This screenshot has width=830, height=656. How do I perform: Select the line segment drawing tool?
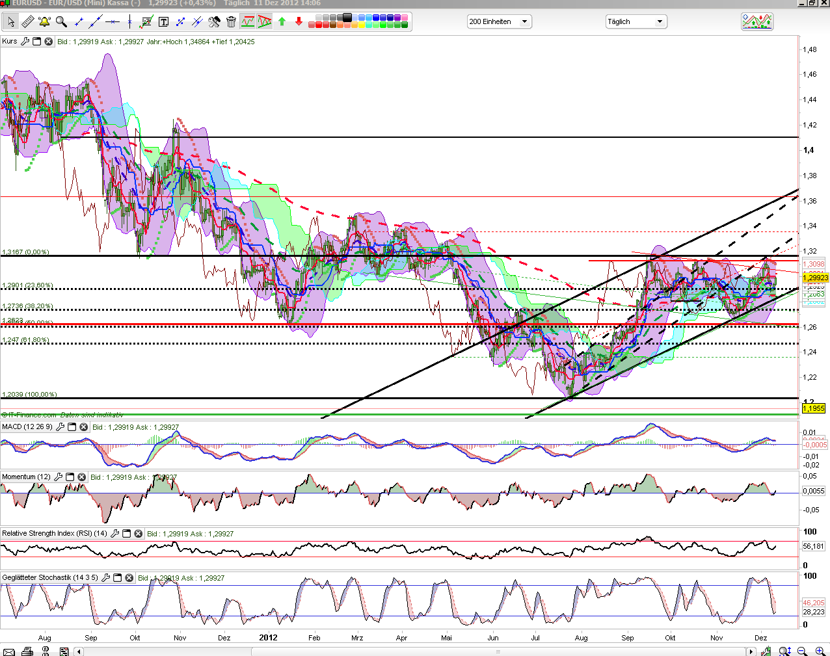[x=79, y=22]
